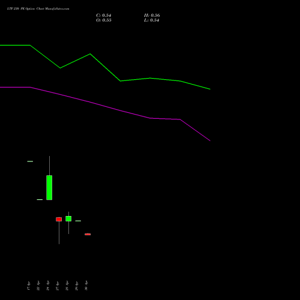Click the 24 Apr date label on axis

tap(48, 286)
